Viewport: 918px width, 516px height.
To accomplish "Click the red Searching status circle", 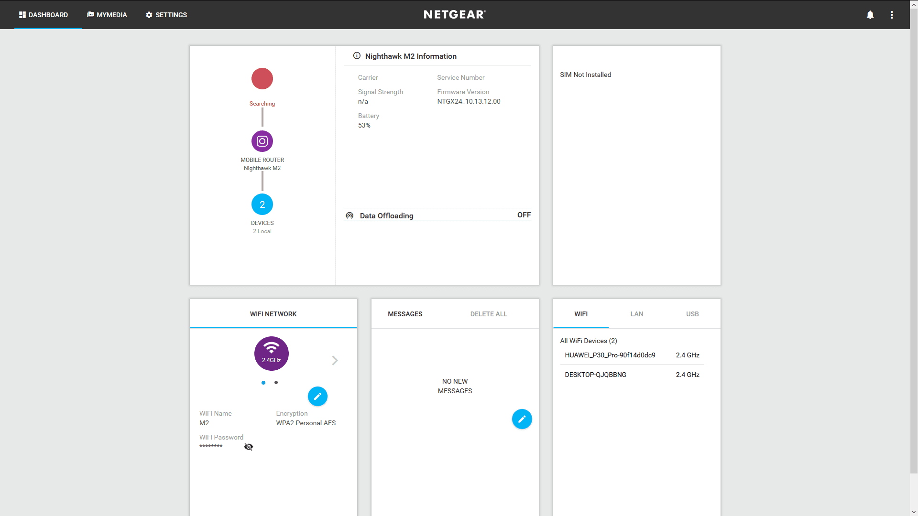I will point(262,79).
